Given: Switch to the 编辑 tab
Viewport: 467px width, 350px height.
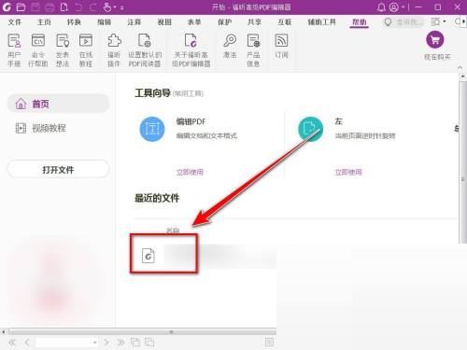Looking at the screenshot, I should pos(104,22).
